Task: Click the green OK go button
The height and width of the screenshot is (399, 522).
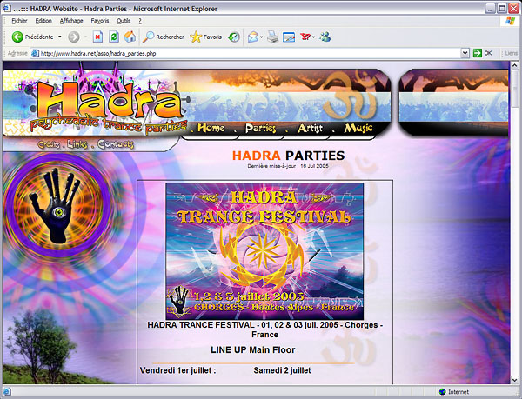Action: (482, 53)
